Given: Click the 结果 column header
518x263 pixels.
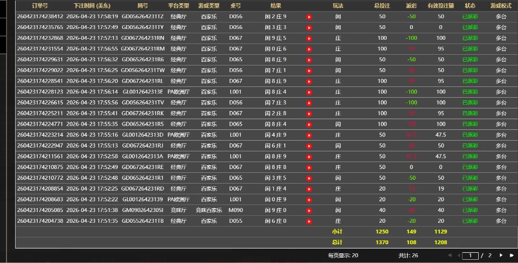Looking at the screenshot, I should (x=275, y=5).
